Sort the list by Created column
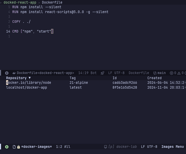The width and height of the screenshot is (186, 154). tap(154, 78)
